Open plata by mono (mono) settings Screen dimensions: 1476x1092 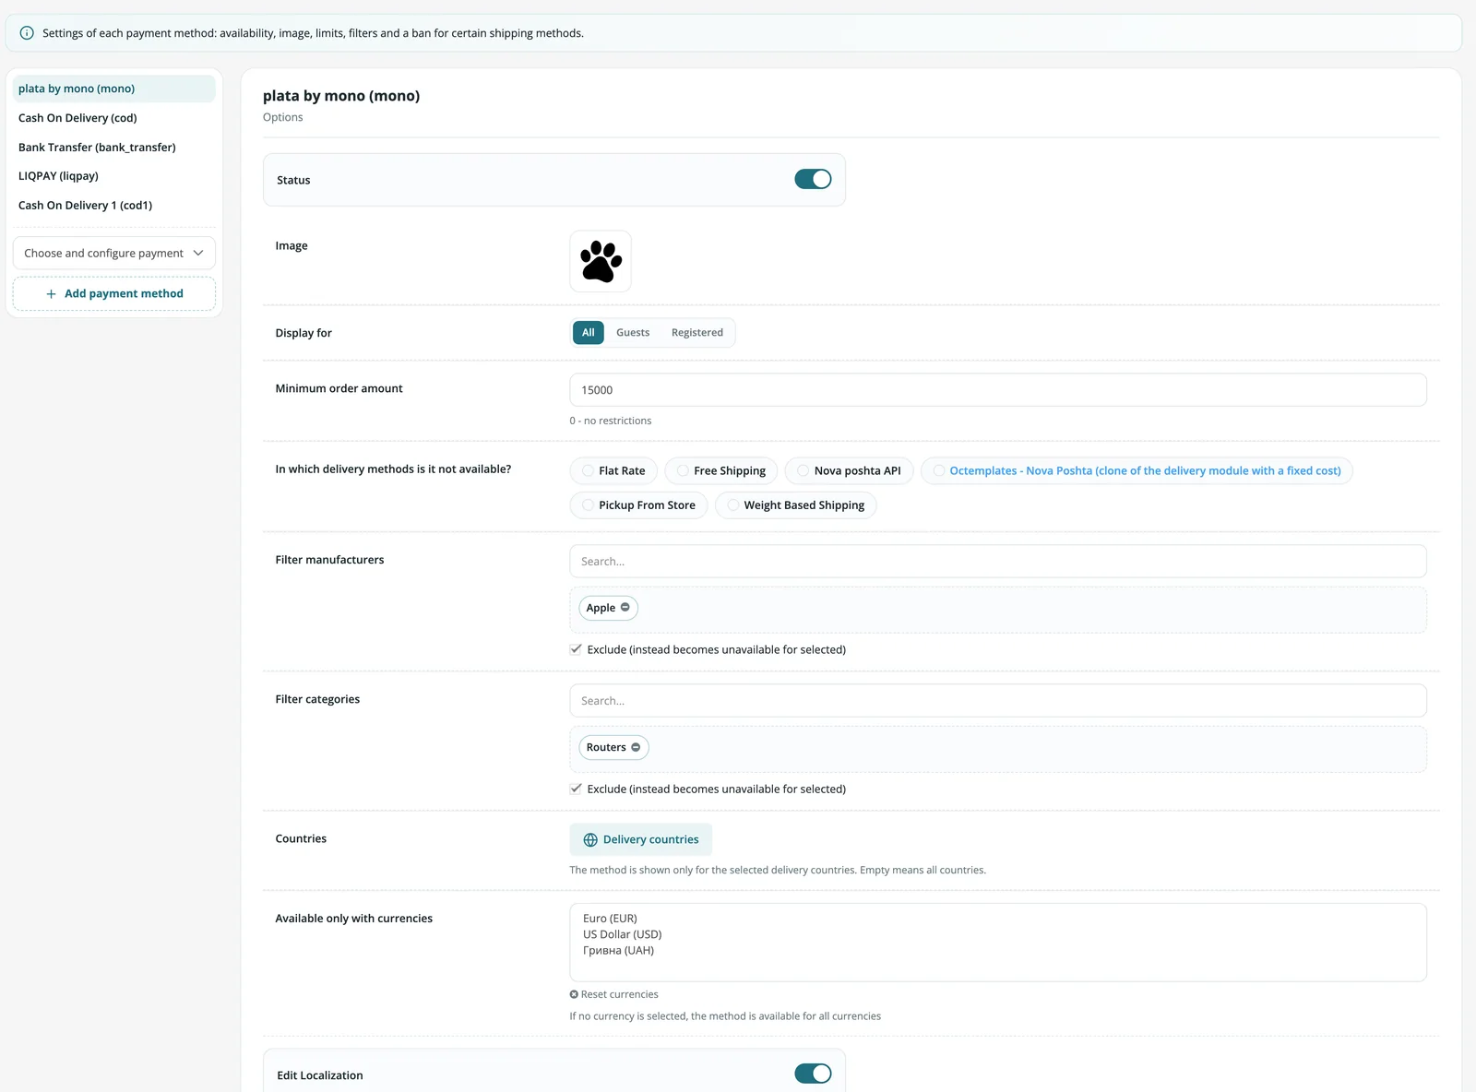(x=114, y=89)
